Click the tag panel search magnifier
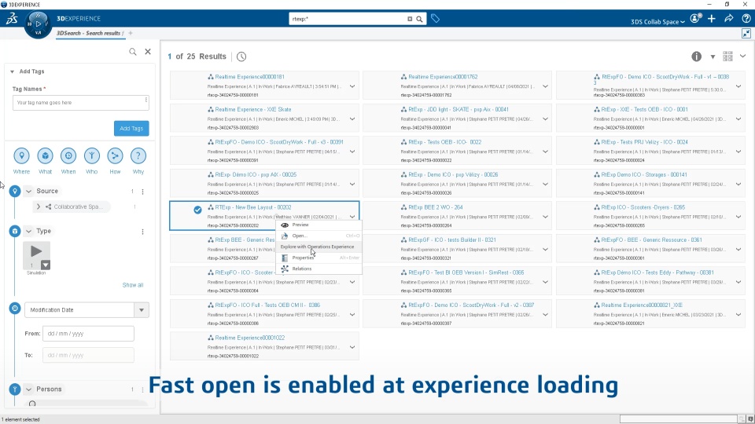The image size is (755, 424). click(133, 52)
